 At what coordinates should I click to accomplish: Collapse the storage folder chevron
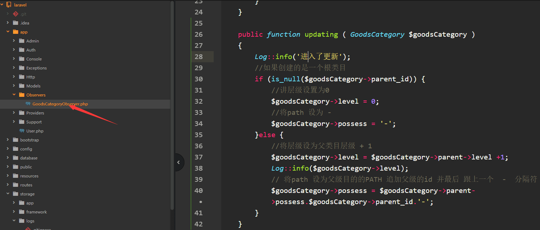pos(8,194)
